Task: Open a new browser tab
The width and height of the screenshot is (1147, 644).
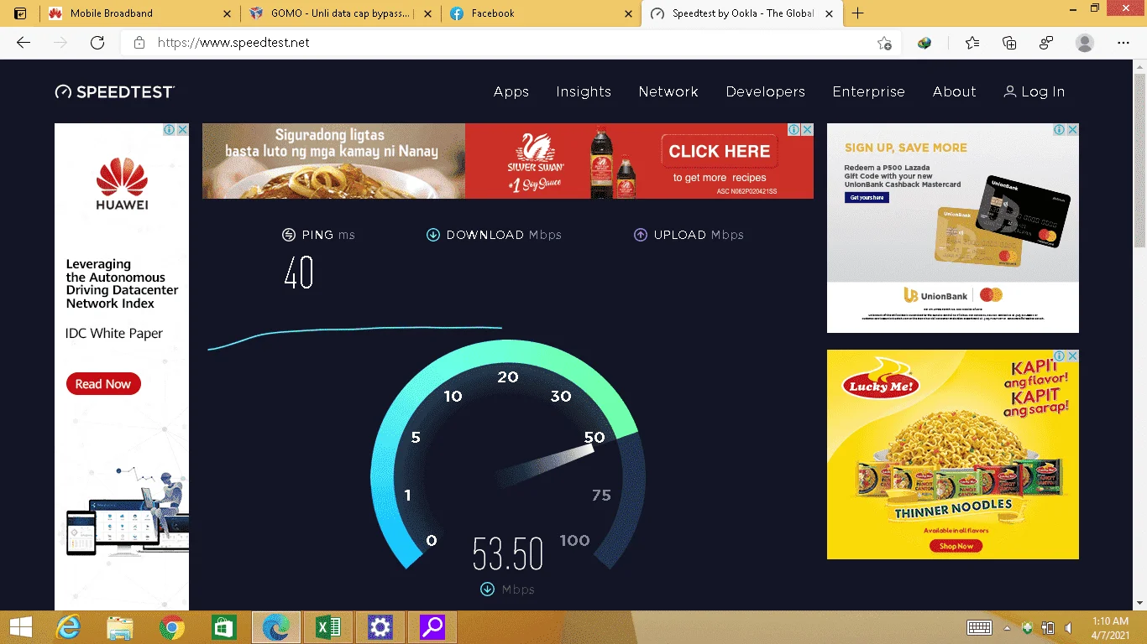Action: pyautogui.click(x=857, y=13)
